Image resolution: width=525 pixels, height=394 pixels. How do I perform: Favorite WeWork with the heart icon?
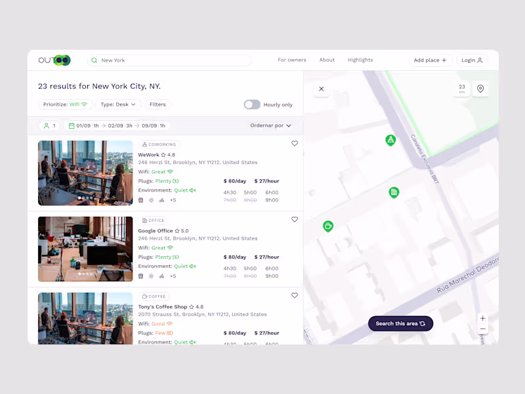tap(294, 143)
